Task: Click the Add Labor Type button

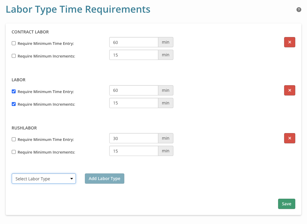Action: tap(104, 179)
